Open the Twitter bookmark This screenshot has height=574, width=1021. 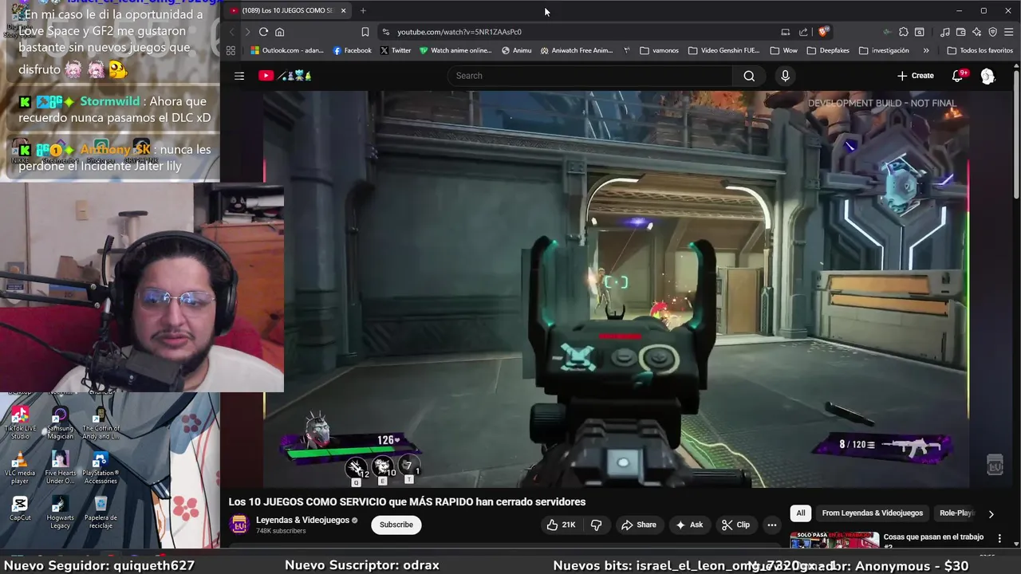[396, 50]
